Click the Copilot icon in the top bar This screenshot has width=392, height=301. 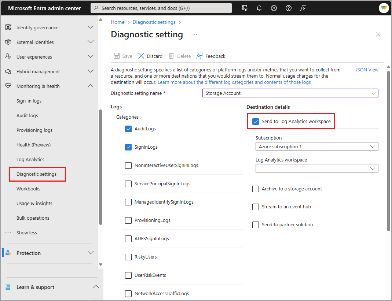[x=245, y=8]
